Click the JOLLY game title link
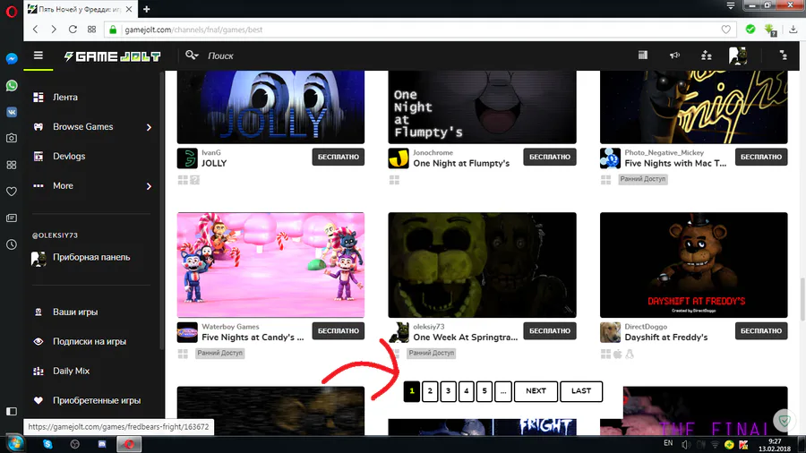 pyautogui.click(x=214, y=163)
